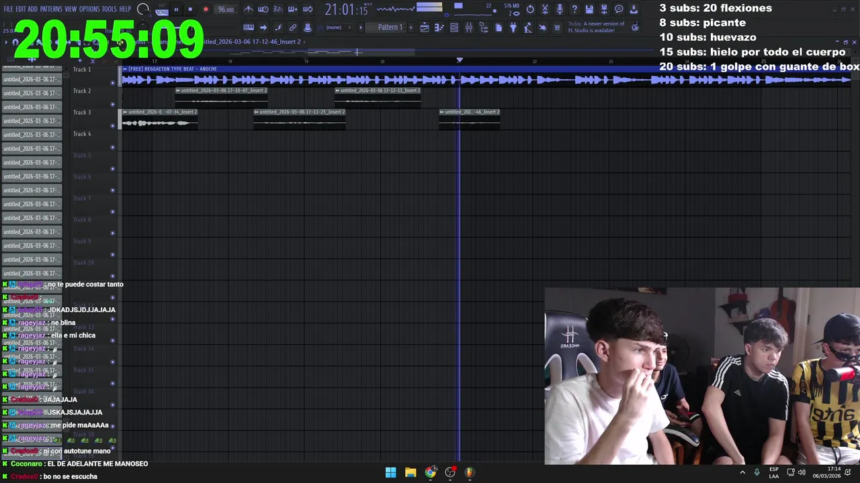
Task: Open the tempo tapper icon
Action: (x=527, y=28)
